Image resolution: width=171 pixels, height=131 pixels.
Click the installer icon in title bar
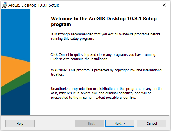click(x=4, y=5)
